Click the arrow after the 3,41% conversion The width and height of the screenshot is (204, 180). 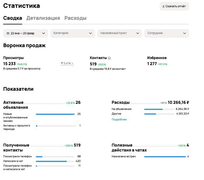(72, 63)
